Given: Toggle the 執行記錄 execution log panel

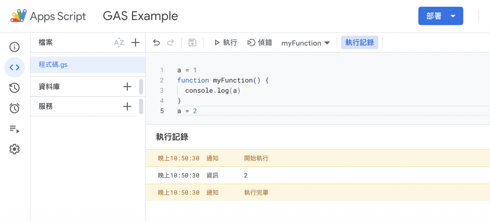Looking at the screenshot, I should pyautogui.click(x=359, y=43).
